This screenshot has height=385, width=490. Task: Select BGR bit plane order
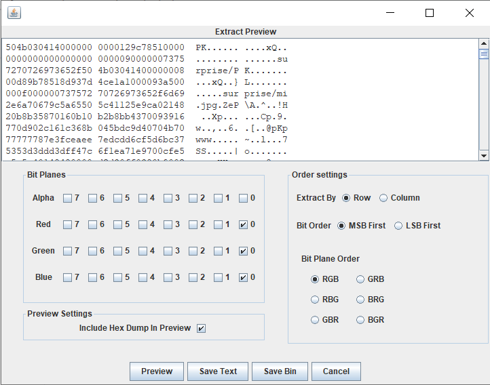coord(360,320)
